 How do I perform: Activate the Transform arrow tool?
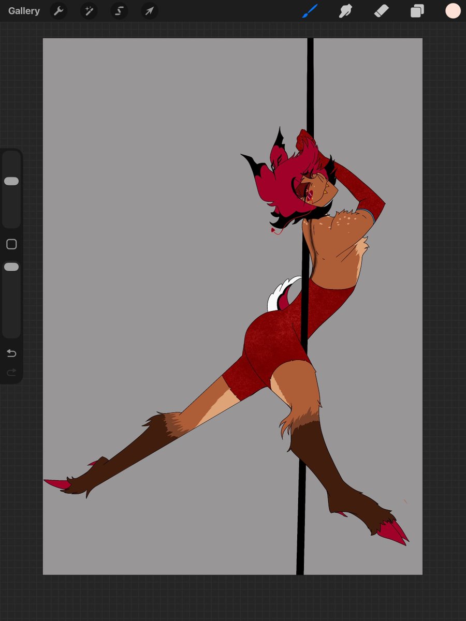pyautogui.click(x=149, y=10)
